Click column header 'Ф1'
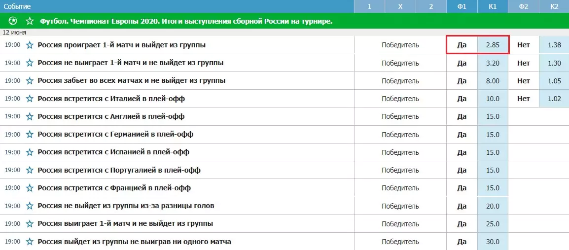The width and height of the screenshot is (569, 250). pos(462,6)
